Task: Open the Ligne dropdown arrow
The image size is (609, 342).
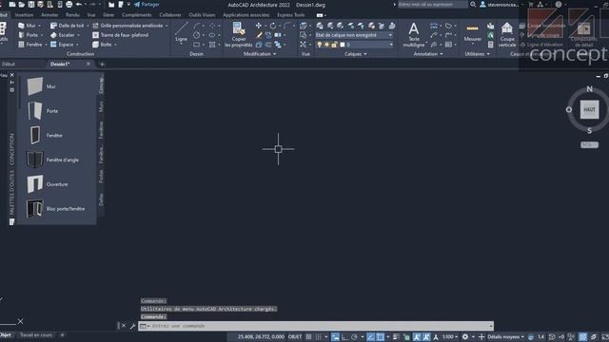Action: 181,44
